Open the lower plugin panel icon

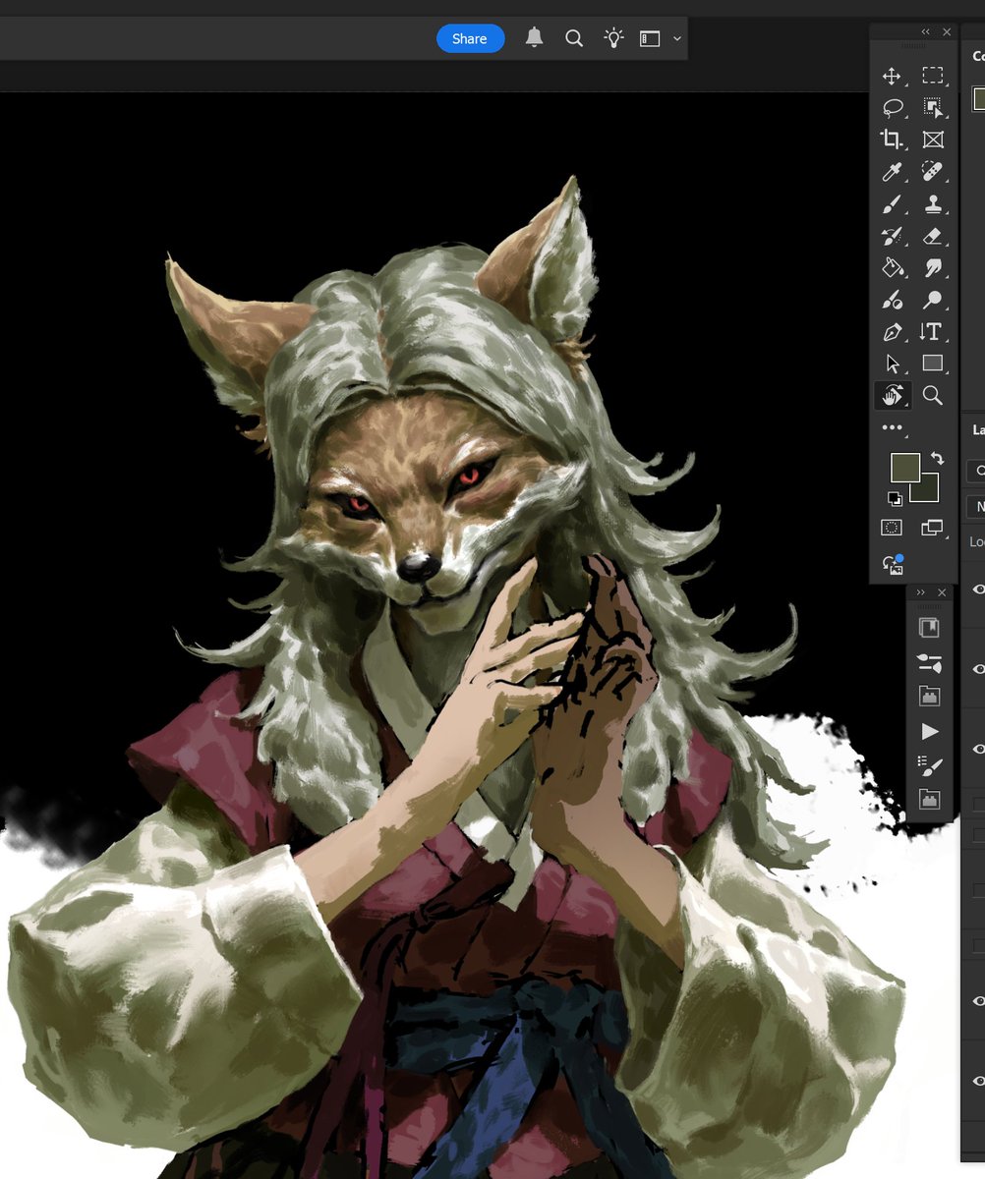929,799
